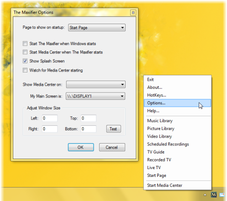Toggle Watch for Media Center starting

click(25, 70)
